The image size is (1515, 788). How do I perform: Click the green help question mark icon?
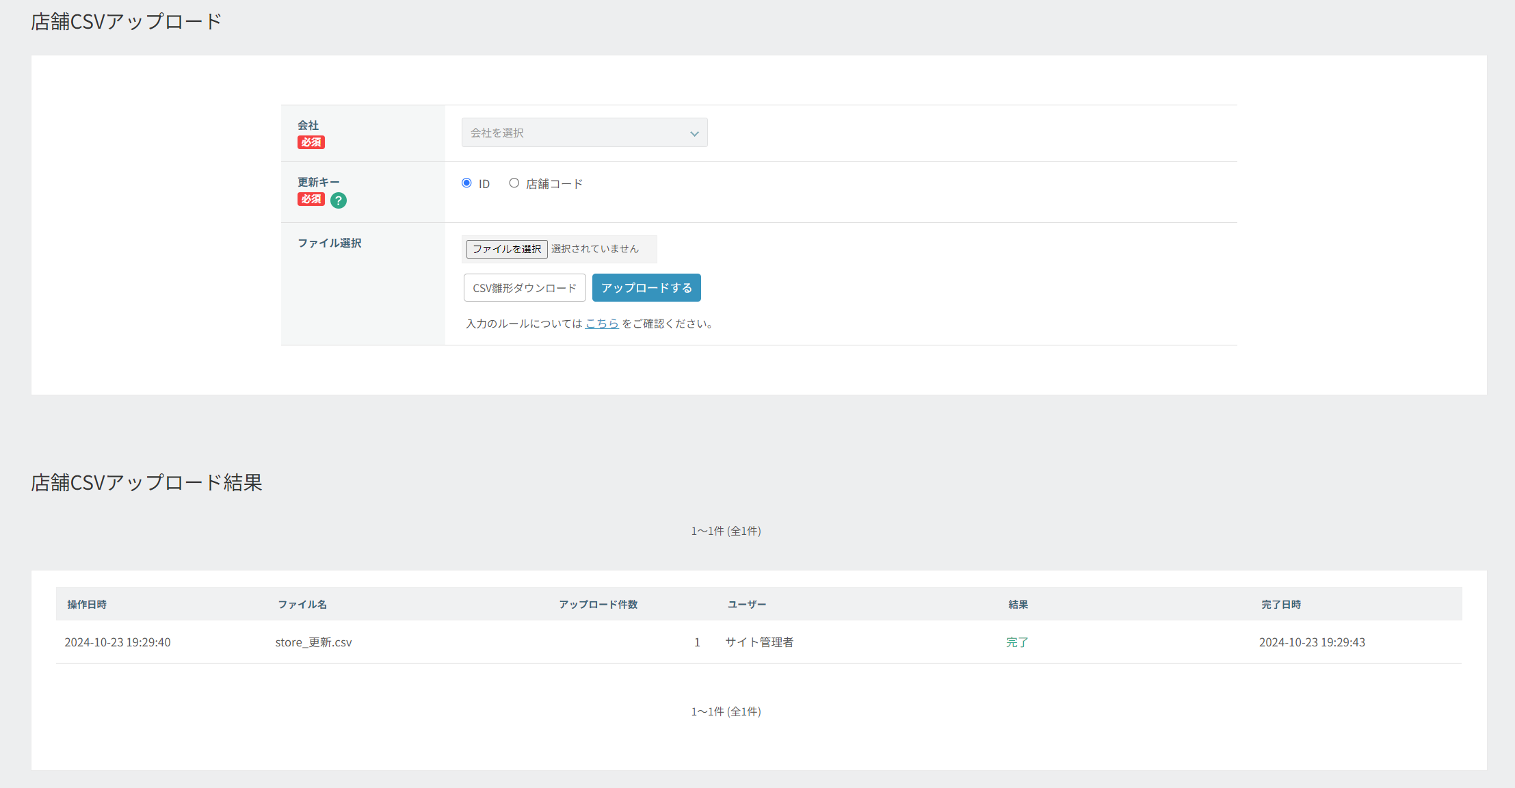pos(338,200)
